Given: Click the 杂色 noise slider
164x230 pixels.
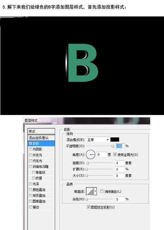Looking at the screenshot, I should pos(100,199).
